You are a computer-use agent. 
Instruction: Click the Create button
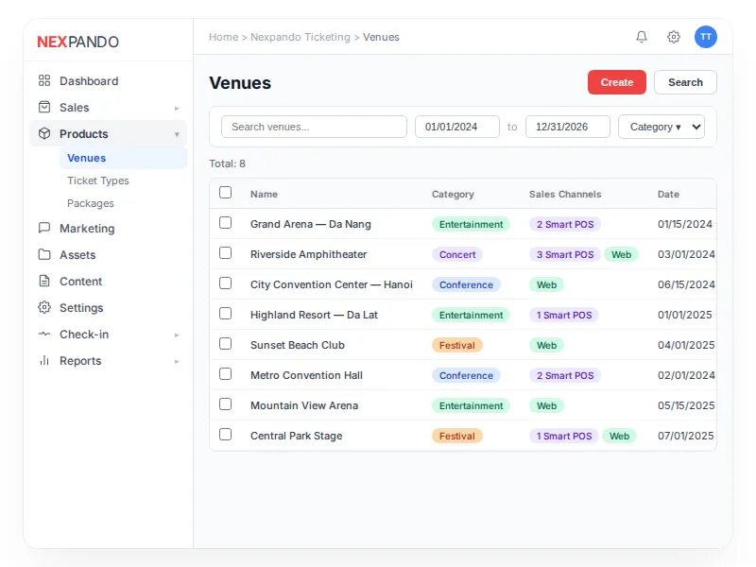616,82
